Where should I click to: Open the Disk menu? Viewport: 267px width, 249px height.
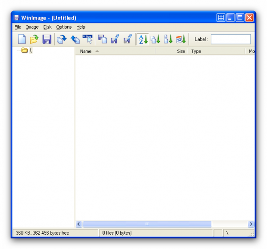click(47, 27)
